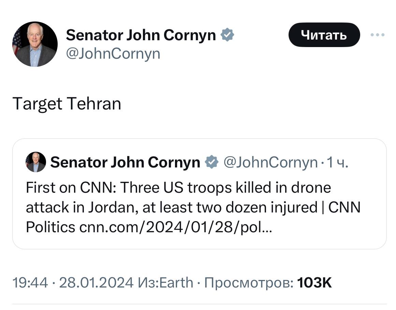Click the quoted tweet's '1 ч.' timestamp
This screenshot has width=396, height=310.
tap(337, 162)
